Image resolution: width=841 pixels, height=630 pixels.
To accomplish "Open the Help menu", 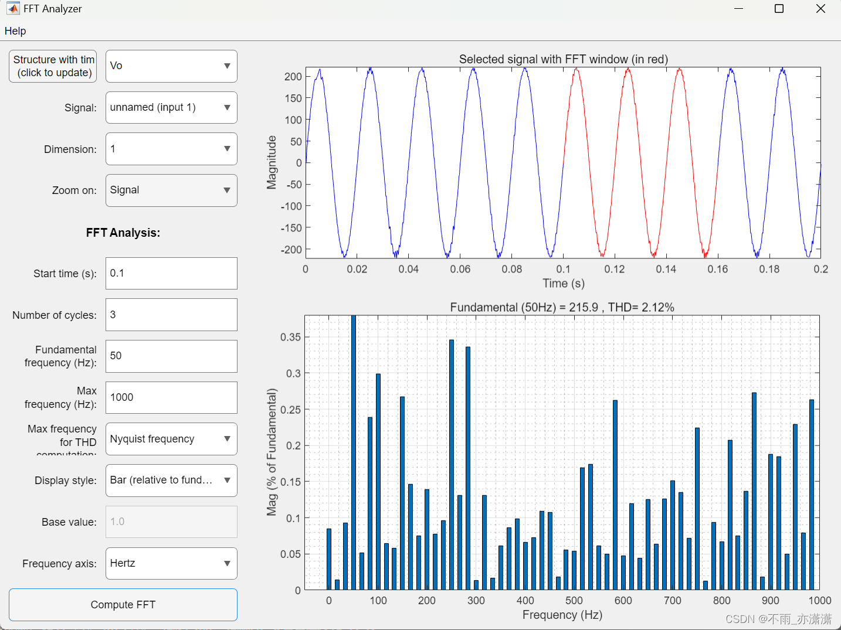I will tap(15, 30).
